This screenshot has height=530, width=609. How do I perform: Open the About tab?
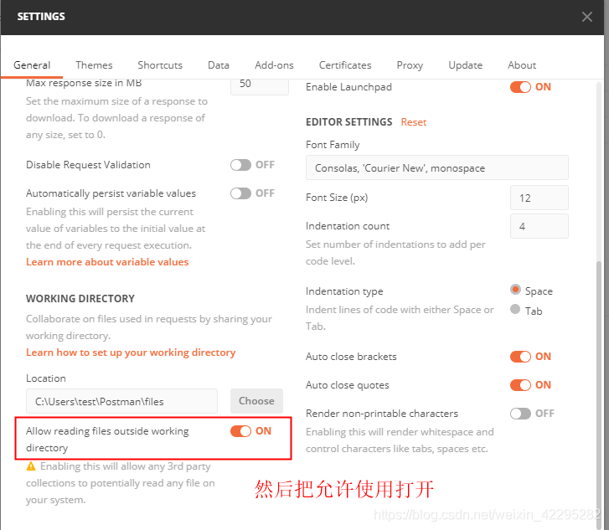pos(522,64)
